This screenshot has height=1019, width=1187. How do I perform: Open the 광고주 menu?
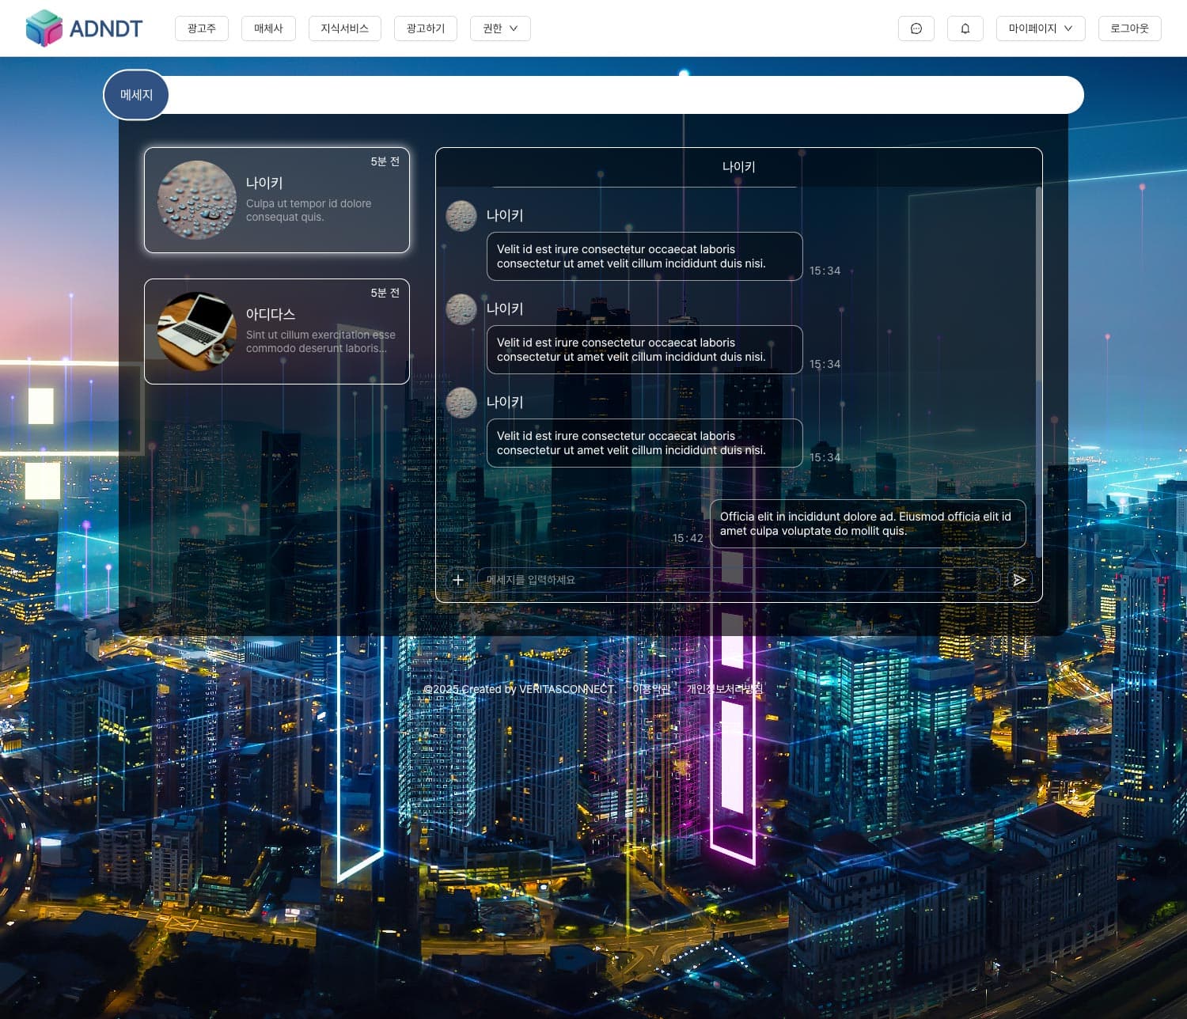coord(201,28)
